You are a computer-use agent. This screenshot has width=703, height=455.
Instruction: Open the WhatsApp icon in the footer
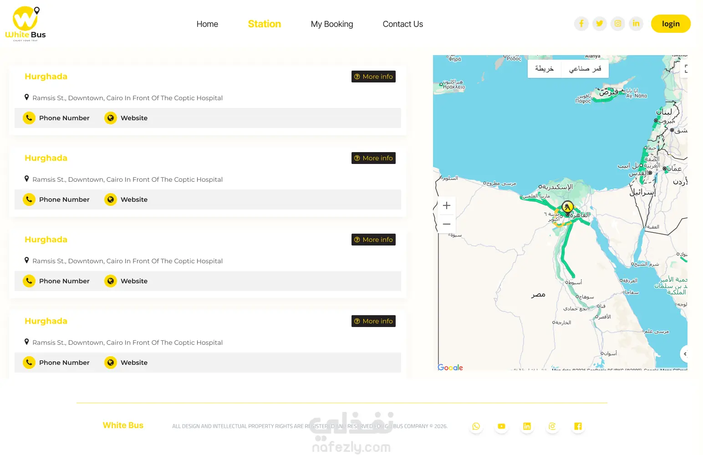point(476,426)
